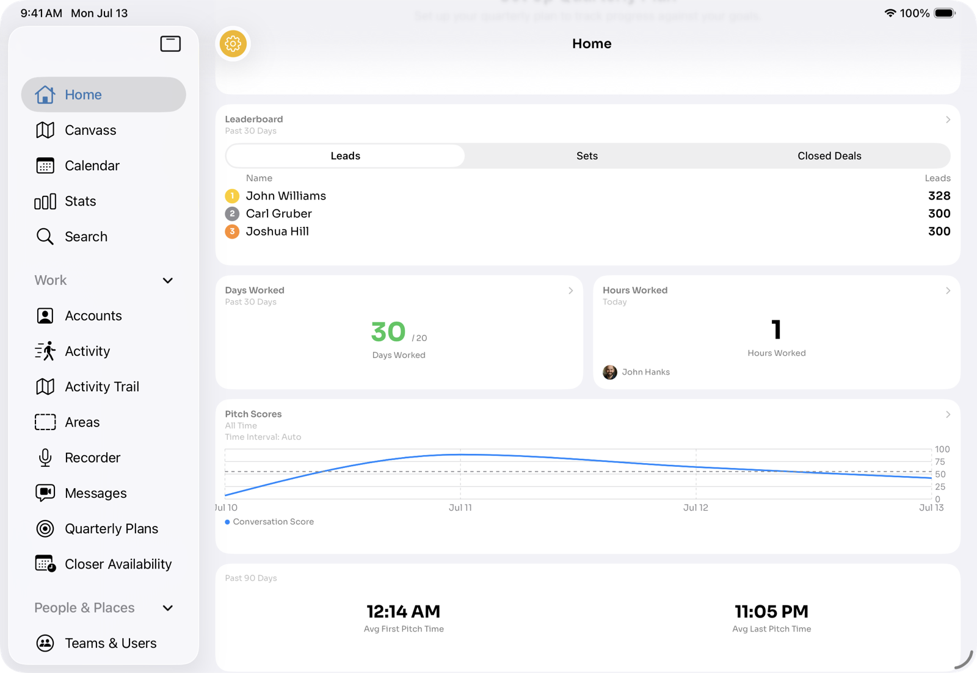
Task: Collapse the People & Places chevron
Action: [168, 608]
